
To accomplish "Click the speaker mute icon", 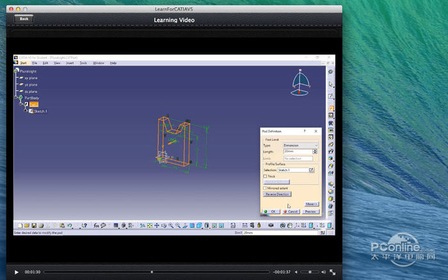I will tap(296, 272).
